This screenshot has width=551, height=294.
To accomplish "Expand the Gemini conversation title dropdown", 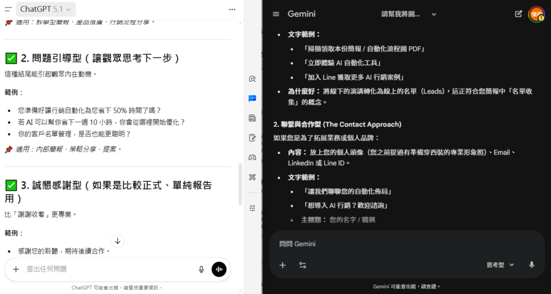I will [x=434, y=14].
